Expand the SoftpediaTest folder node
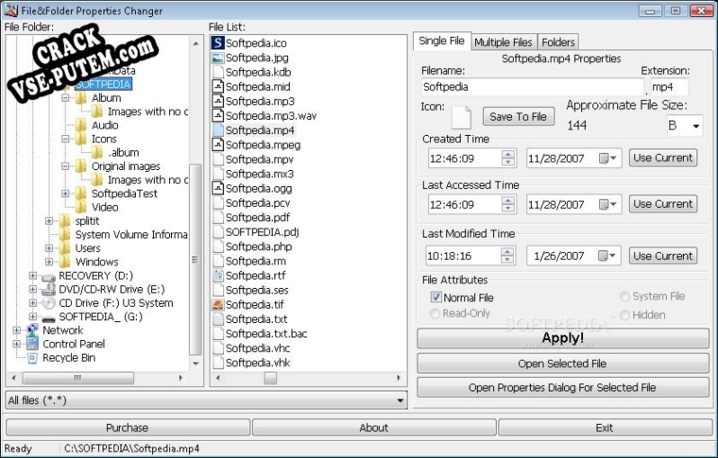This screenshot has height=458, width=718. (65, 193)
